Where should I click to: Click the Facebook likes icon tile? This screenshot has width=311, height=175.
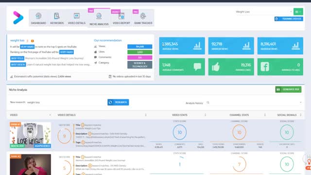tap(265, 67)
